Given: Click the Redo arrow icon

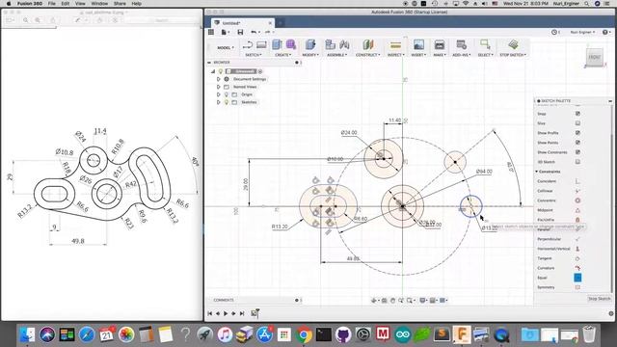Looking at the screenshot, I should point(267,32).
